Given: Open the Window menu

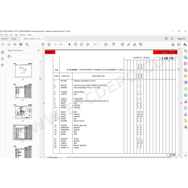Looking at the screenshot, I should coord(23,35).
